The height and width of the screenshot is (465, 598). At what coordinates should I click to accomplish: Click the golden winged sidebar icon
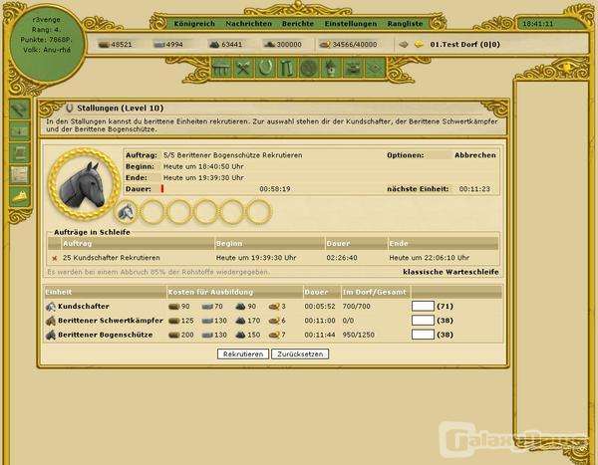click(x=20, y=197)
